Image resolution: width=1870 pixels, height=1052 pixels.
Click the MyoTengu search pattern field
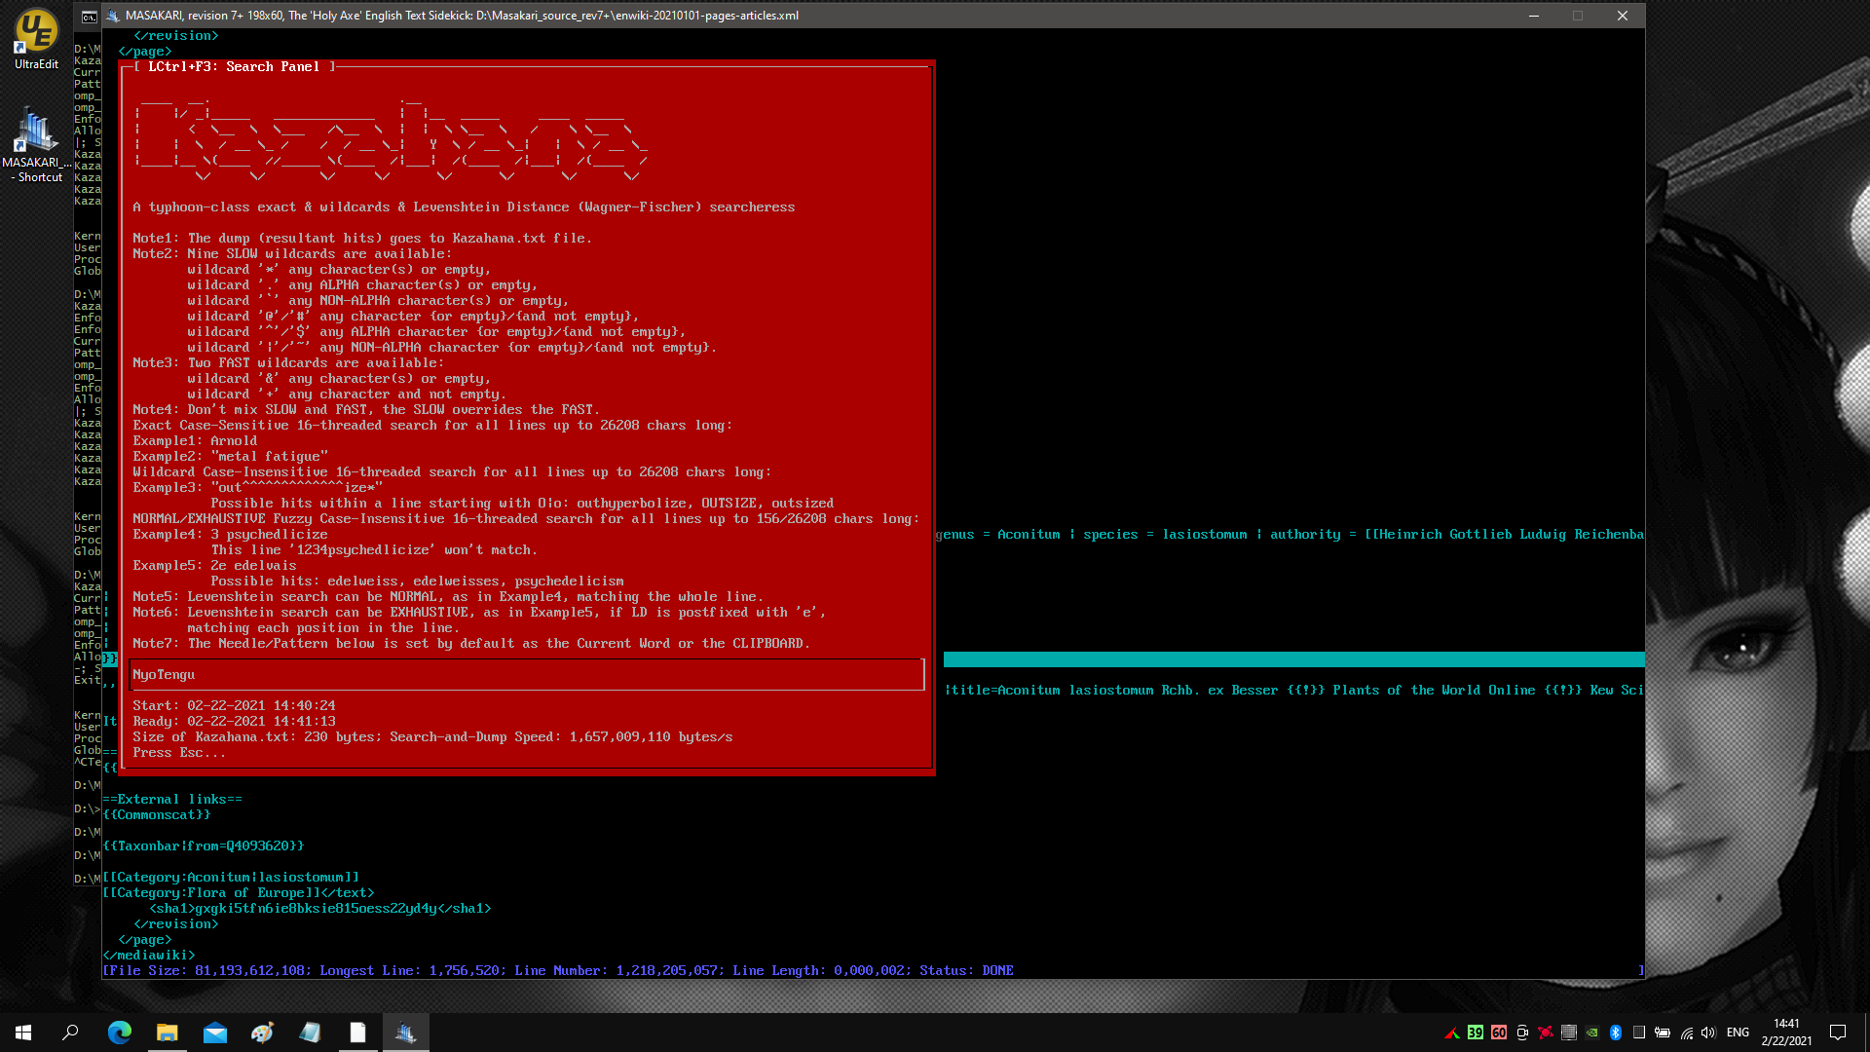[527, 674]
